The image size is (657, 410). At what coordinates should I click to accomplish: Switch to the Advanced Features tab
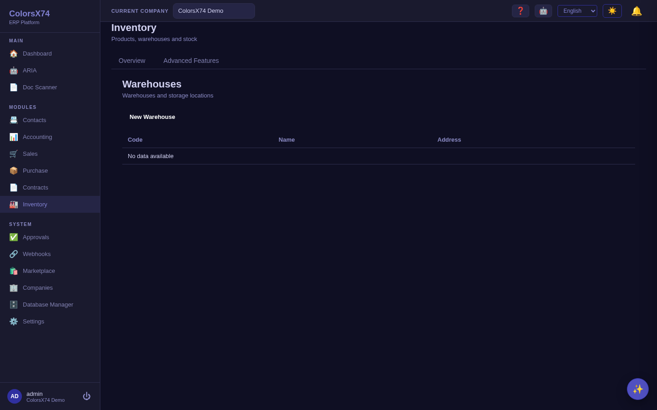pos(191,61)
